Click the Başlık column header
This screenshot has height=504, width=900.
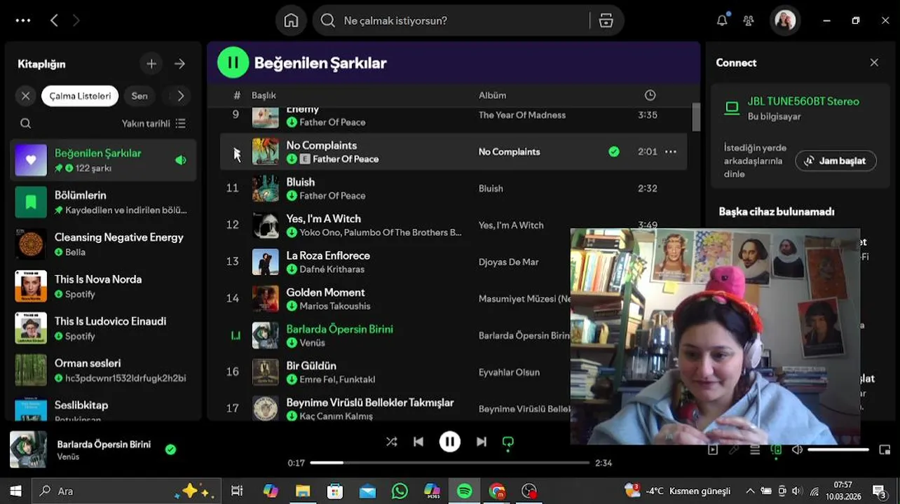[264, 95]
